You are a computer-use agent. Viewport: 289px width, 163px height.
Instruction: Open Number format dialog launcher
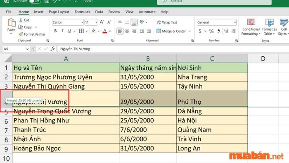(x=237, y=41)
